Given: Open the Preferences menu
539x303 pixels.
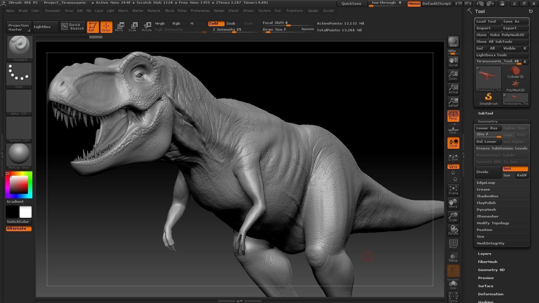Looking at the screenshot, I should 200,11.
